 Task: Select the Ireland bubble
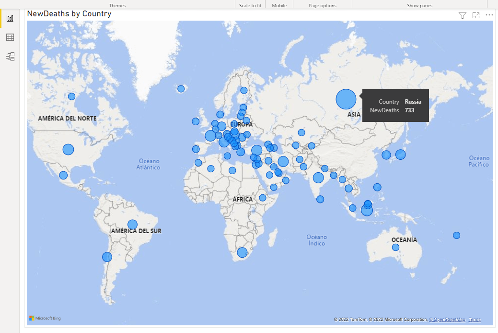tap(196, 121)
